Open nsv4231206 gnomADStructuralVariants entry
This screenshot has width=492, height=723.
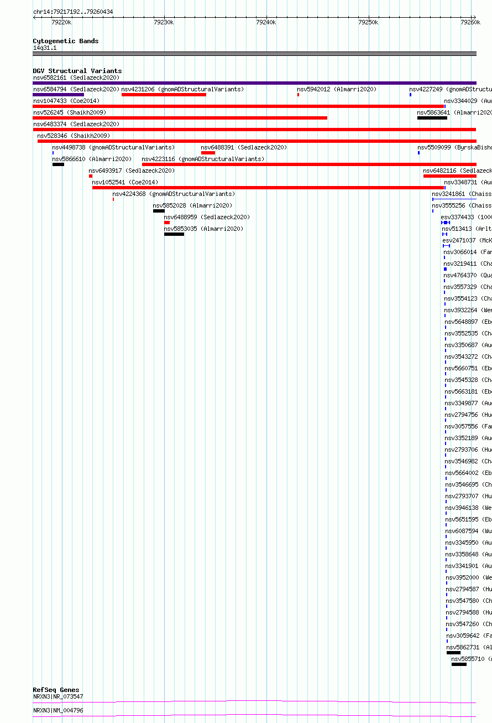click(x=182, y=89)
